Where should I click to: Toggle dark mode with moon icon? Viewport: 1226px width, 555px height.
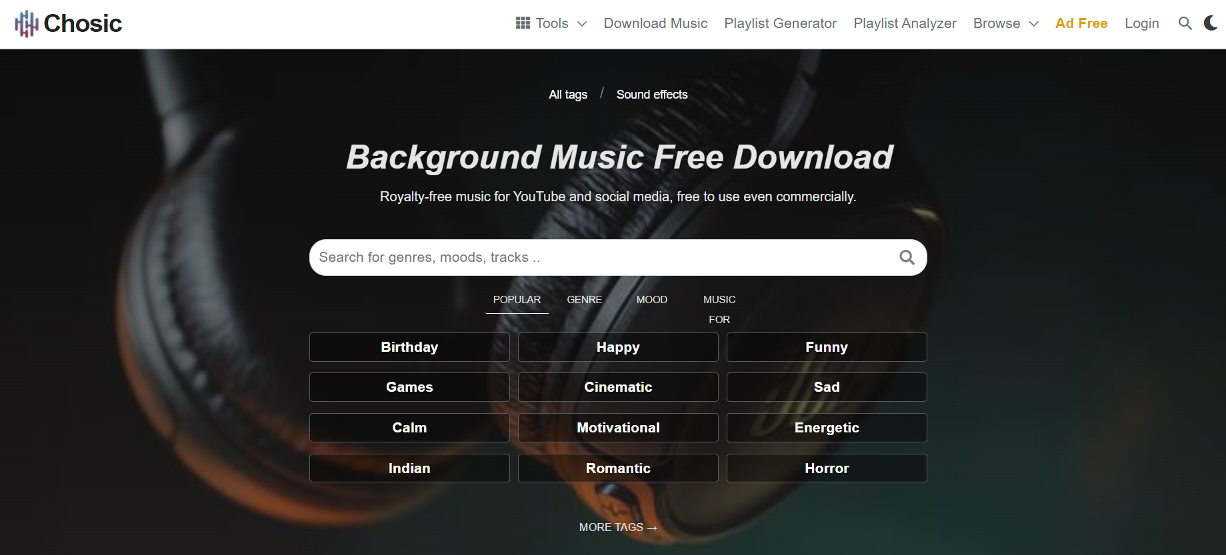(x=1211, y=23)
